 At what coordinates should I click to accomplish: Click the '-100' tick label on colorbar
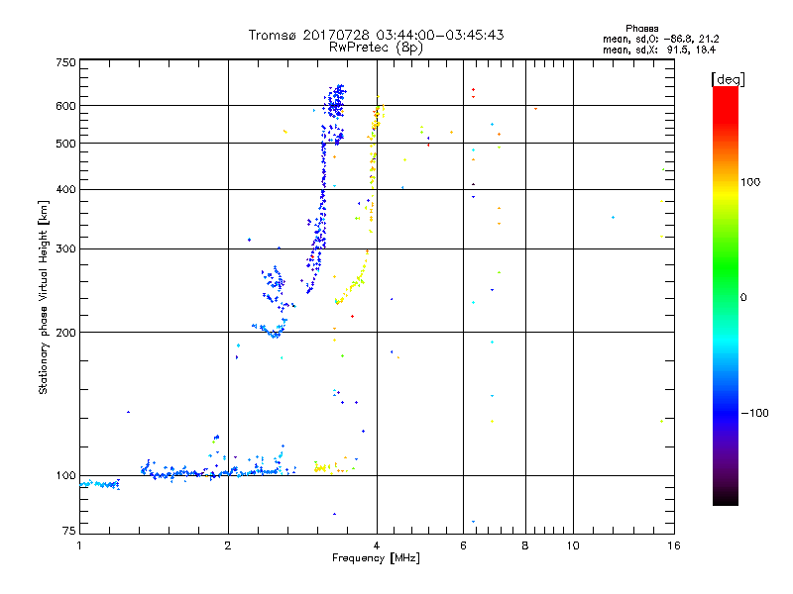click(754, 413)
